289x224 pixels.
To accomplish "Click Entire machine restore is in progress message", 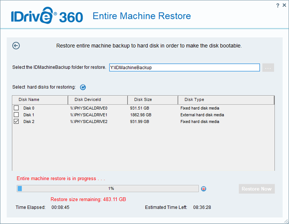I will click(x=61, y=178).
